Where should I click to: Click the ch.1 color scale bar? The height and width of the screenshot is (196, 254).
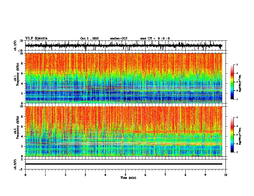(232, 82)
